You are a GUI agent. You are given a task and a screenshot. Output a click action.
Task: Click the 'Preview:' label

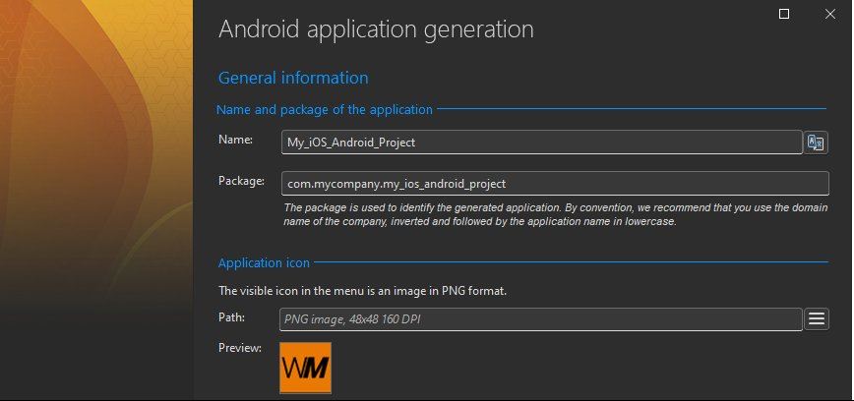tap(240, 347)
